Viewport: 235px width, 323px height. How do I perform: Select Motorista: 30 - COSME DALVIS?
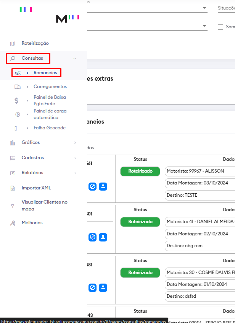[200, 272]
